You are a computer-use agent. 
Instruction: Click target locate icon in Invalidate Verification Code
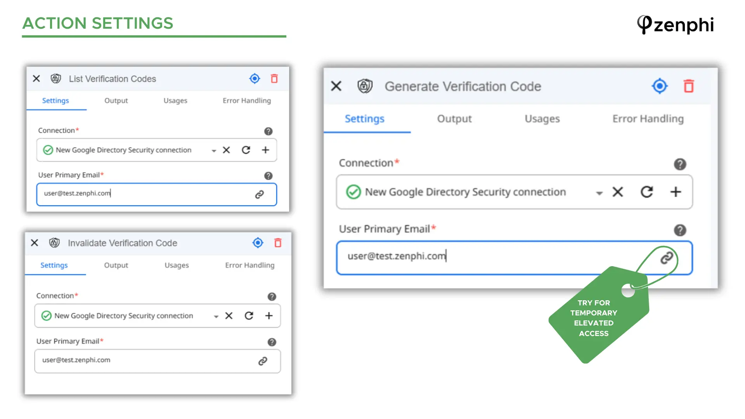[258, 243]
